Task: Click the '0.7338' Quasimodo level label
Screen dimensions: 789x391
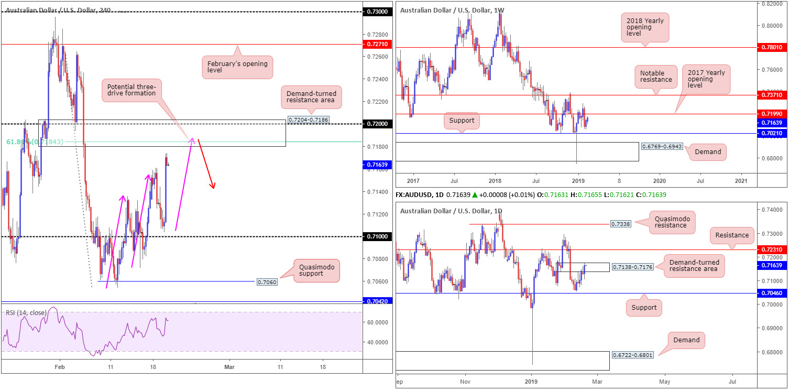Action: pyautogui.click(x=621, y=224)
